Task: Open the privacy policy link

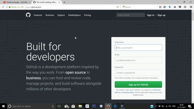Action: click(129, 92)
